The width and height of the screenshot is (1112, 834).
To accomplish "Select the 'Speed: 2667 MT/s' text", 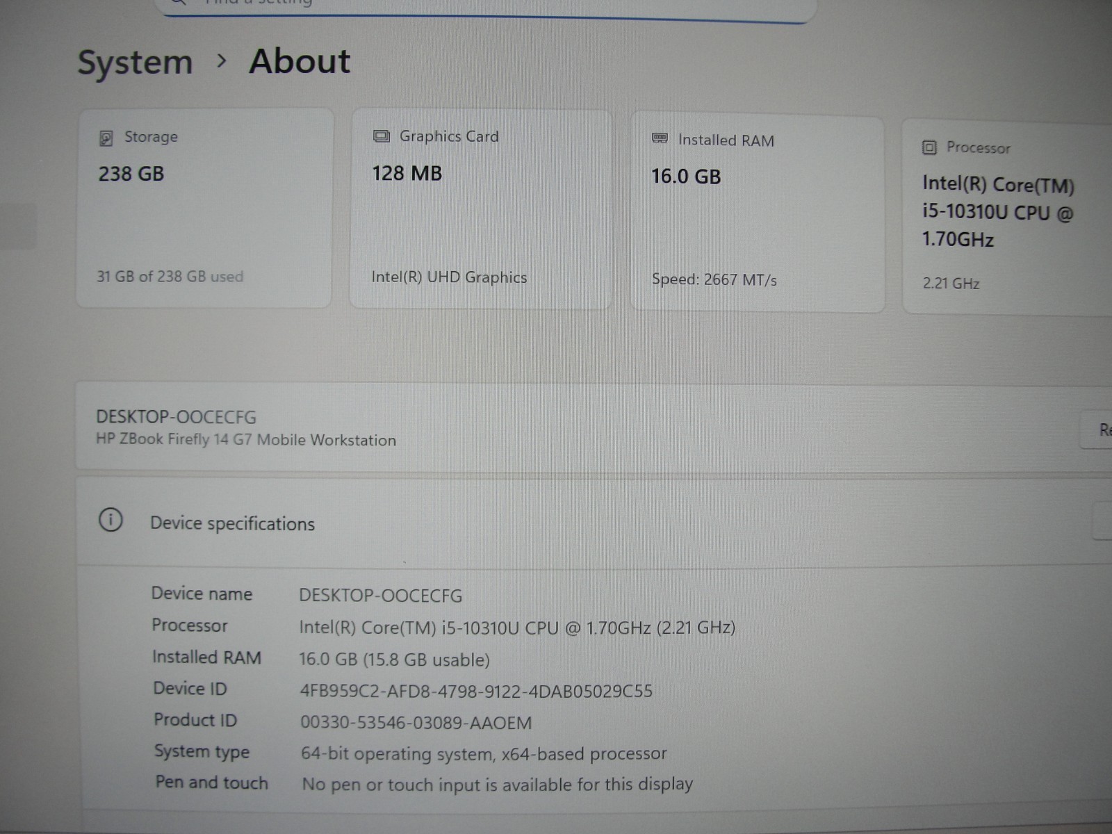I will 714,279.
